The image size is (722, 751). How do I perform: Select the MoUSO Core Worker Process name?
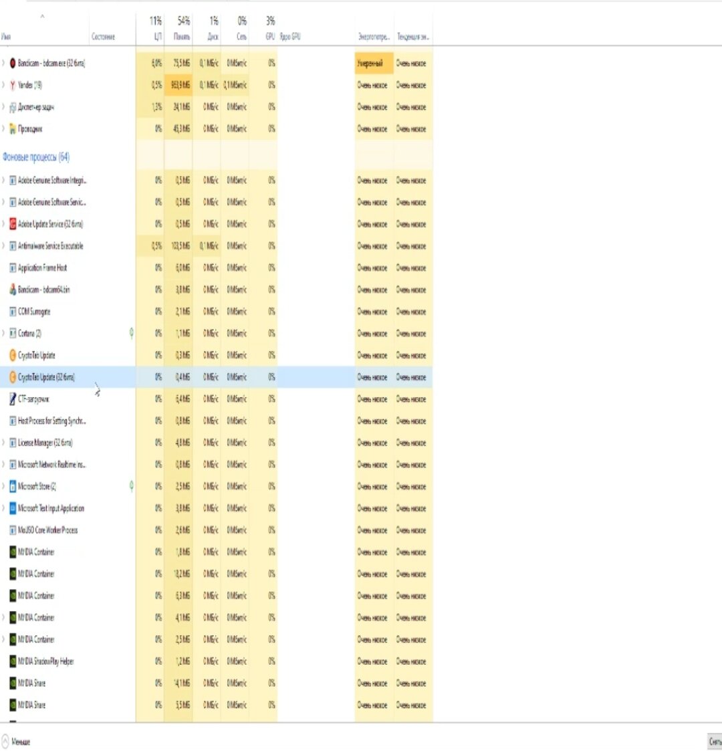point(48,530)
